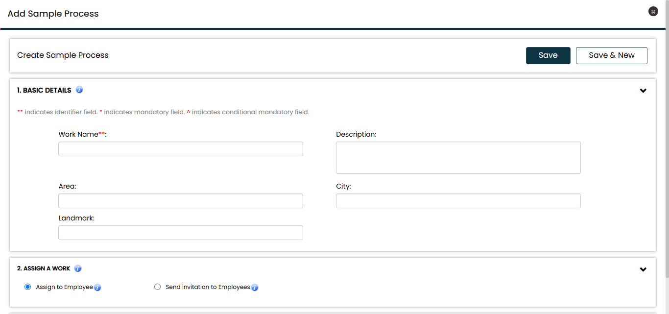This screenshot has height=314, width=669.
Task: Open info icon next to Assign to Employee
Action: pyautogui.click(x=97, y=288)
